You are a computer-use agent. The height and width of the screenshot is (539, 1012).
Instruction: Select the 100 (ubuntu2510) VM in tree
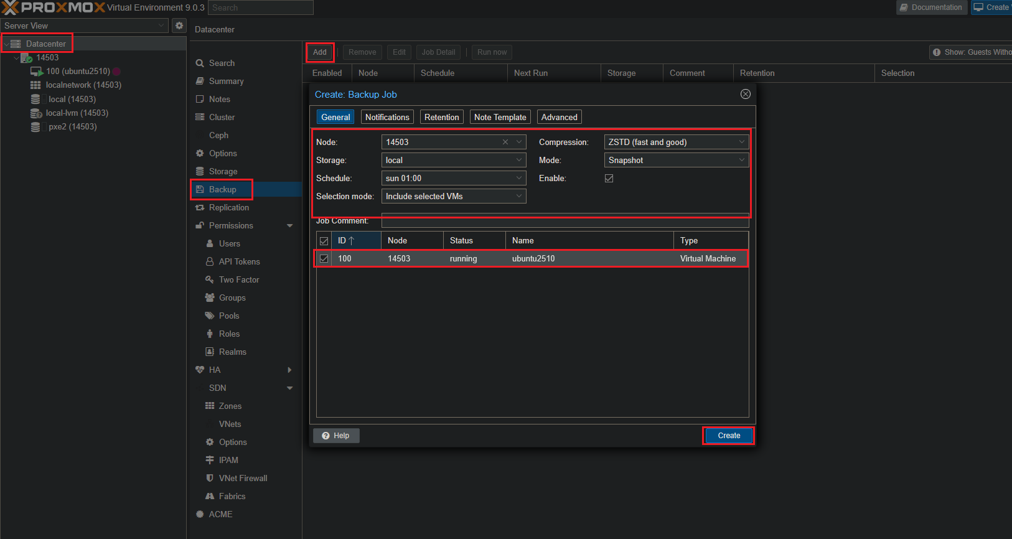pos(78,72)
